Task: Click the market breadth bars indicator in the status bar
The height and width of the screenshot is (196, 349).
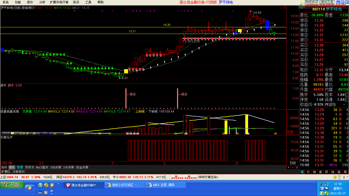Action: 184,177
